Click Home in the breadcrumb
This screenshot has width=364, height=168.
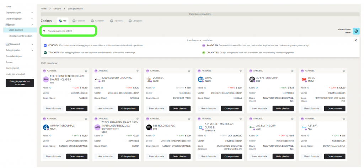coord(44,9)
